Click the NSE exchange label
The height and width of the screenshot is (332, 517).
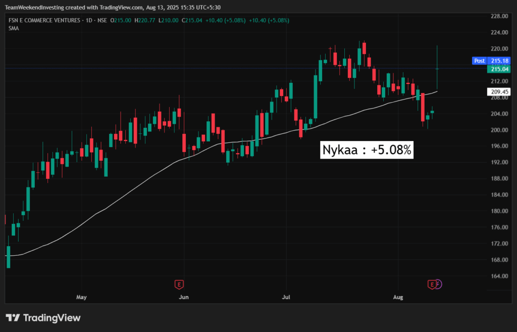point(102,20)
